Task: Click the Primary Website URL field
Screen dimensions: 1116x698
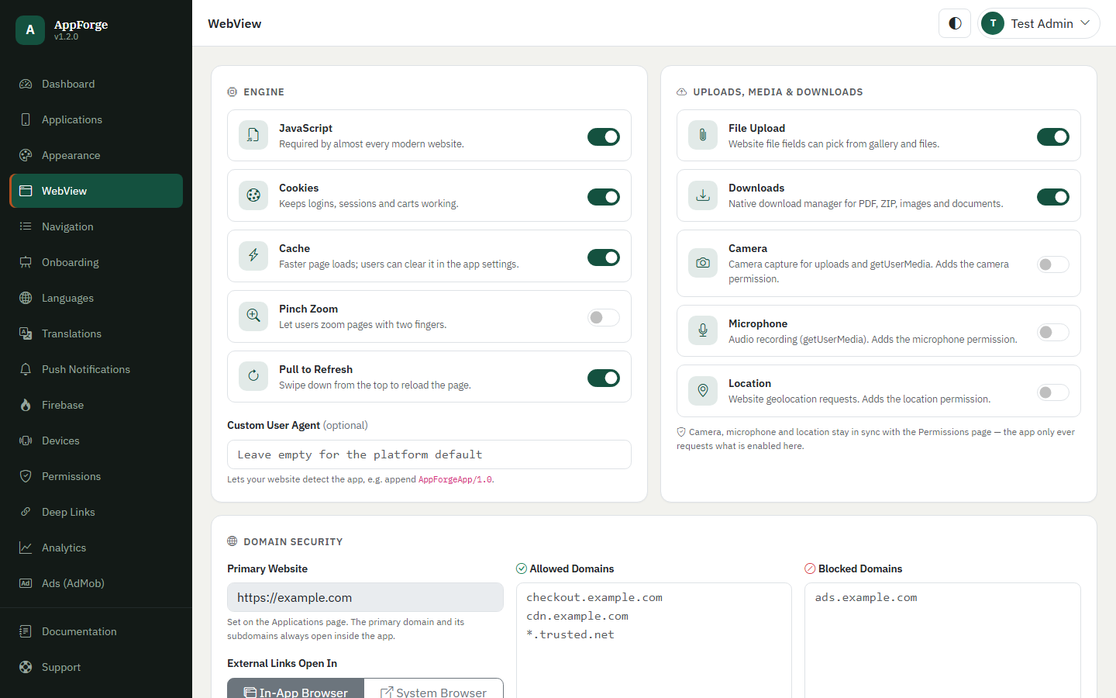Action: 365,597
